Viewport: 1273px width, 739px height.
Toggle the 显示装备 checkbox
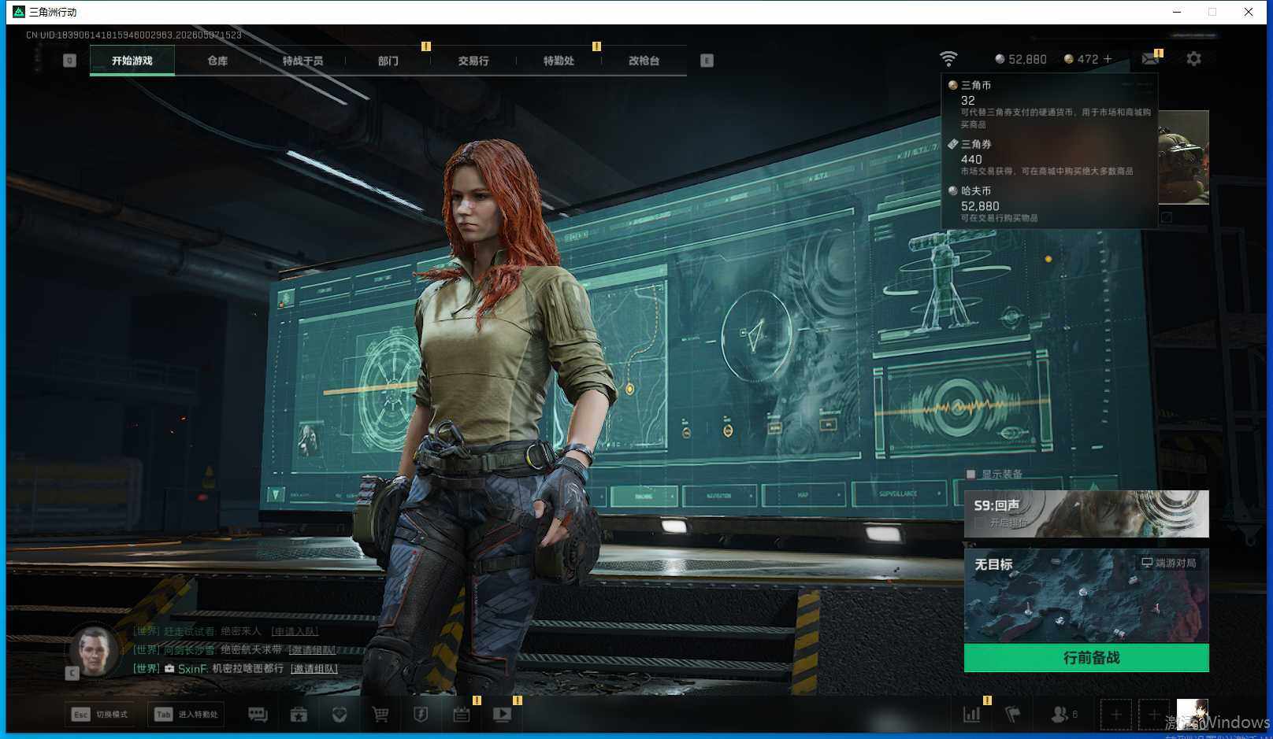pyautogui.click(x=971, y=474)
